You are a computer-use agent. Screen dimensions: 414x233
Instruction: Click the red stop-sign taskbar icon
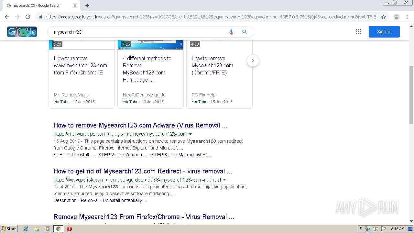(69, 229)
